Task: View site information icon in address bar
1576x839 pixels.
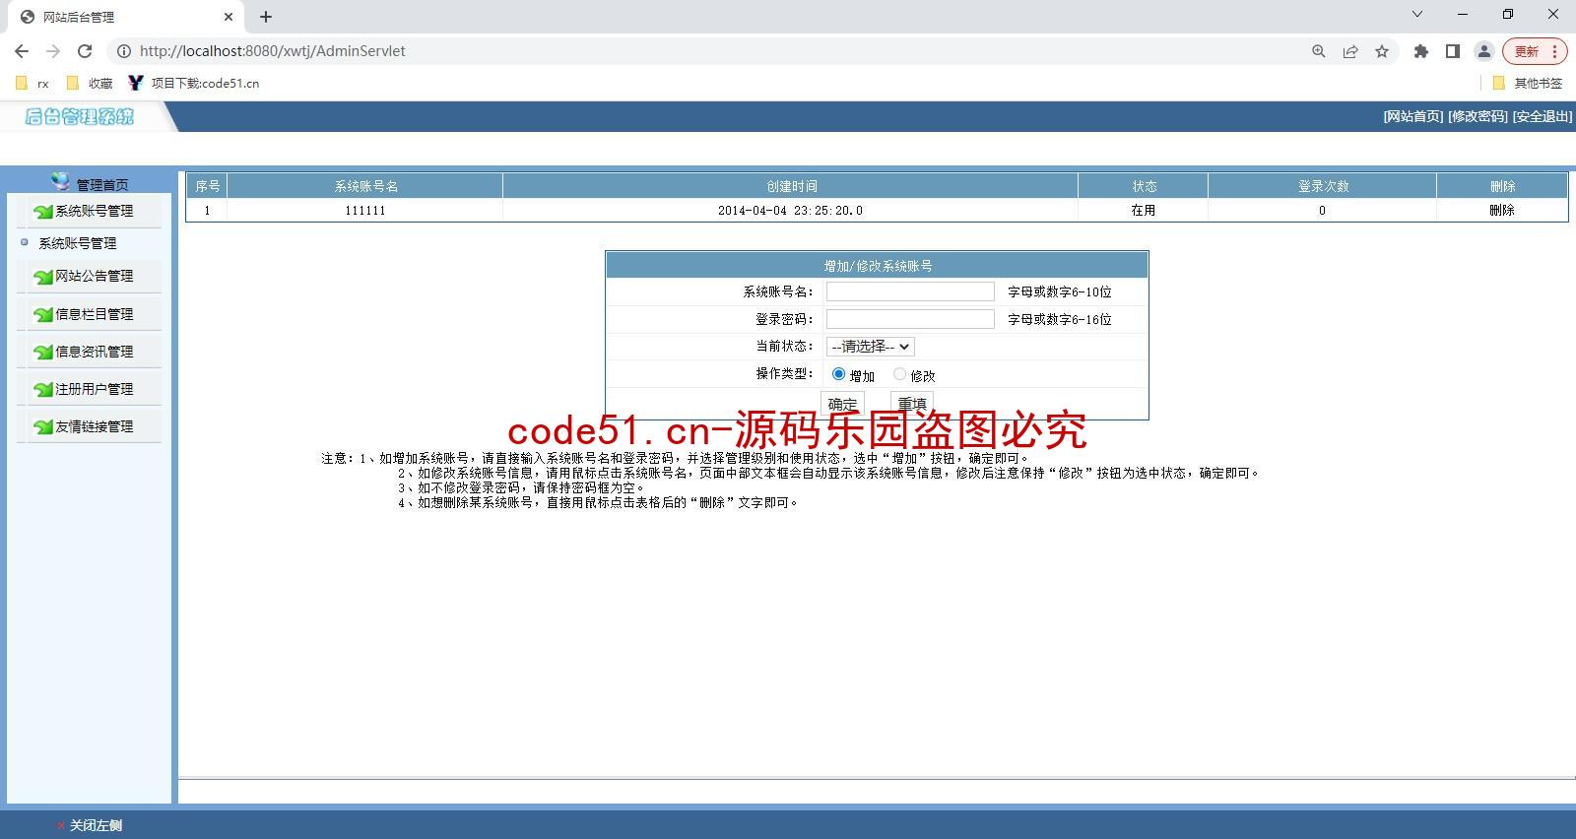Action: coord(123,51)
